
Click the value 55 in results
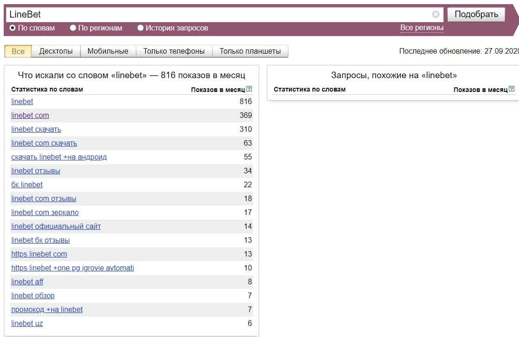(x=248, y=157)
